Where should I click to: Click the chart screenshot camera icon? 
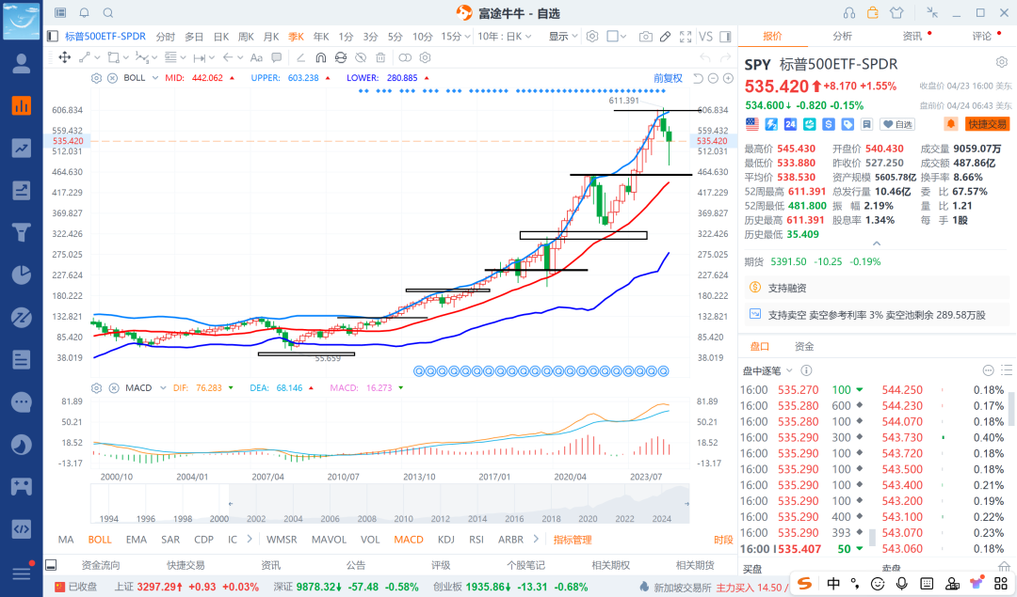[645, 37]
